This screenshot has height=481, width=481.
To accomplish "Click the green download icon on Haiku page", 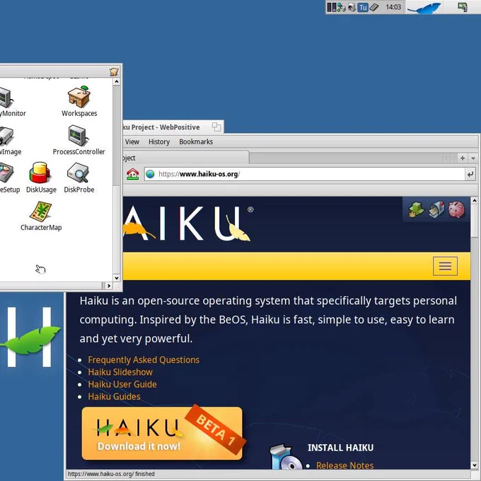I will (x=416, y=210).
